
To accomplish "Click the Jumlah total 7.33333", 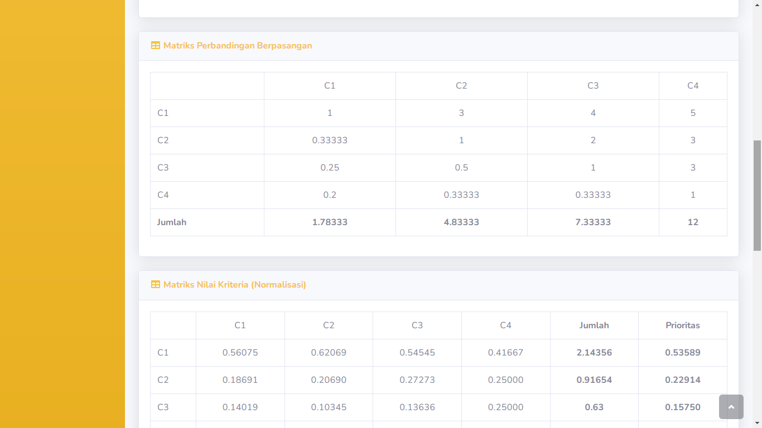I will point(593,222).
